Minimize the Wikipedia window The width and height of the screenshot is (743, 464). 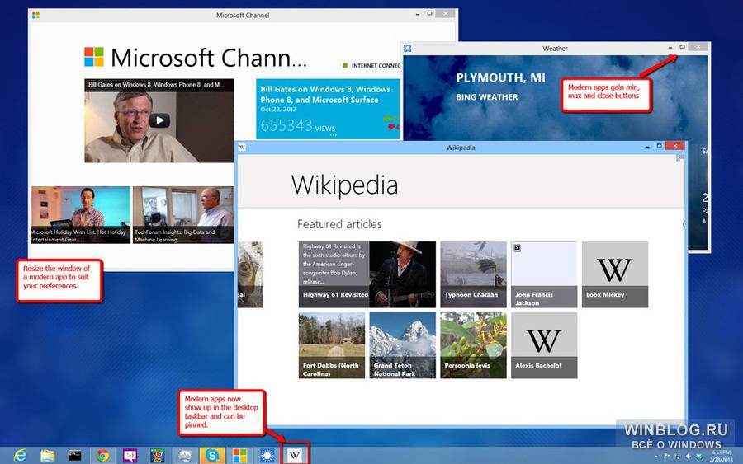click(646, 147)
